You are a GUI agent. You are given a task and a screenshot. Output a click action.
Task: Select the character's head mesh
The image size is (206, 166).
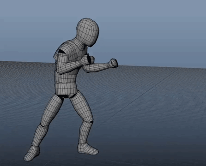(88, 32)
